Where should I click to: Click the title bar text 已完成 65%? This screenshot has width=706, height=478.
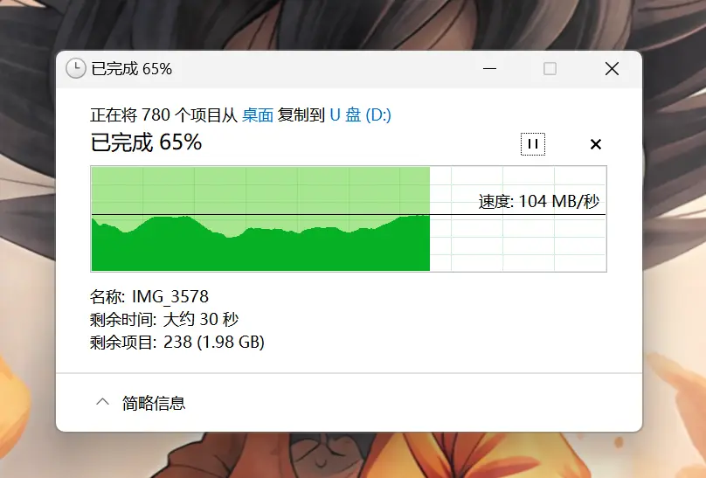131,69
